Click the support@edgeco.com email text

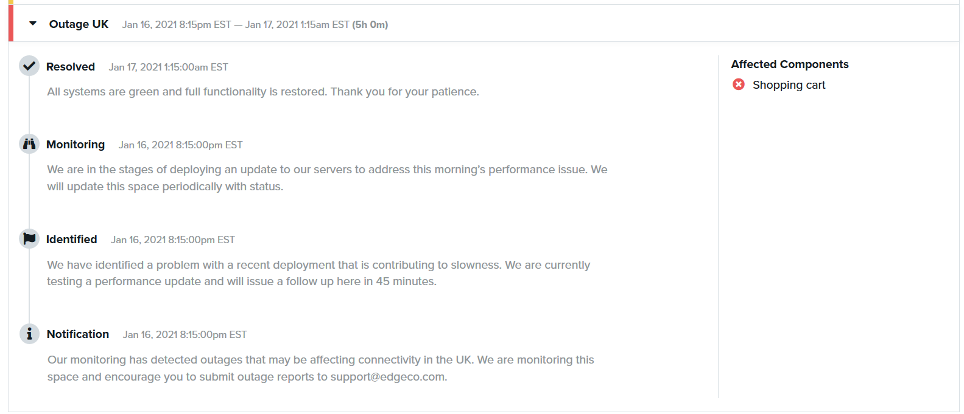388,377
